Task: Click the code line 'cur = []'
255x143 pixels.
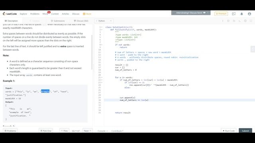Action: (x=120, y=68)
